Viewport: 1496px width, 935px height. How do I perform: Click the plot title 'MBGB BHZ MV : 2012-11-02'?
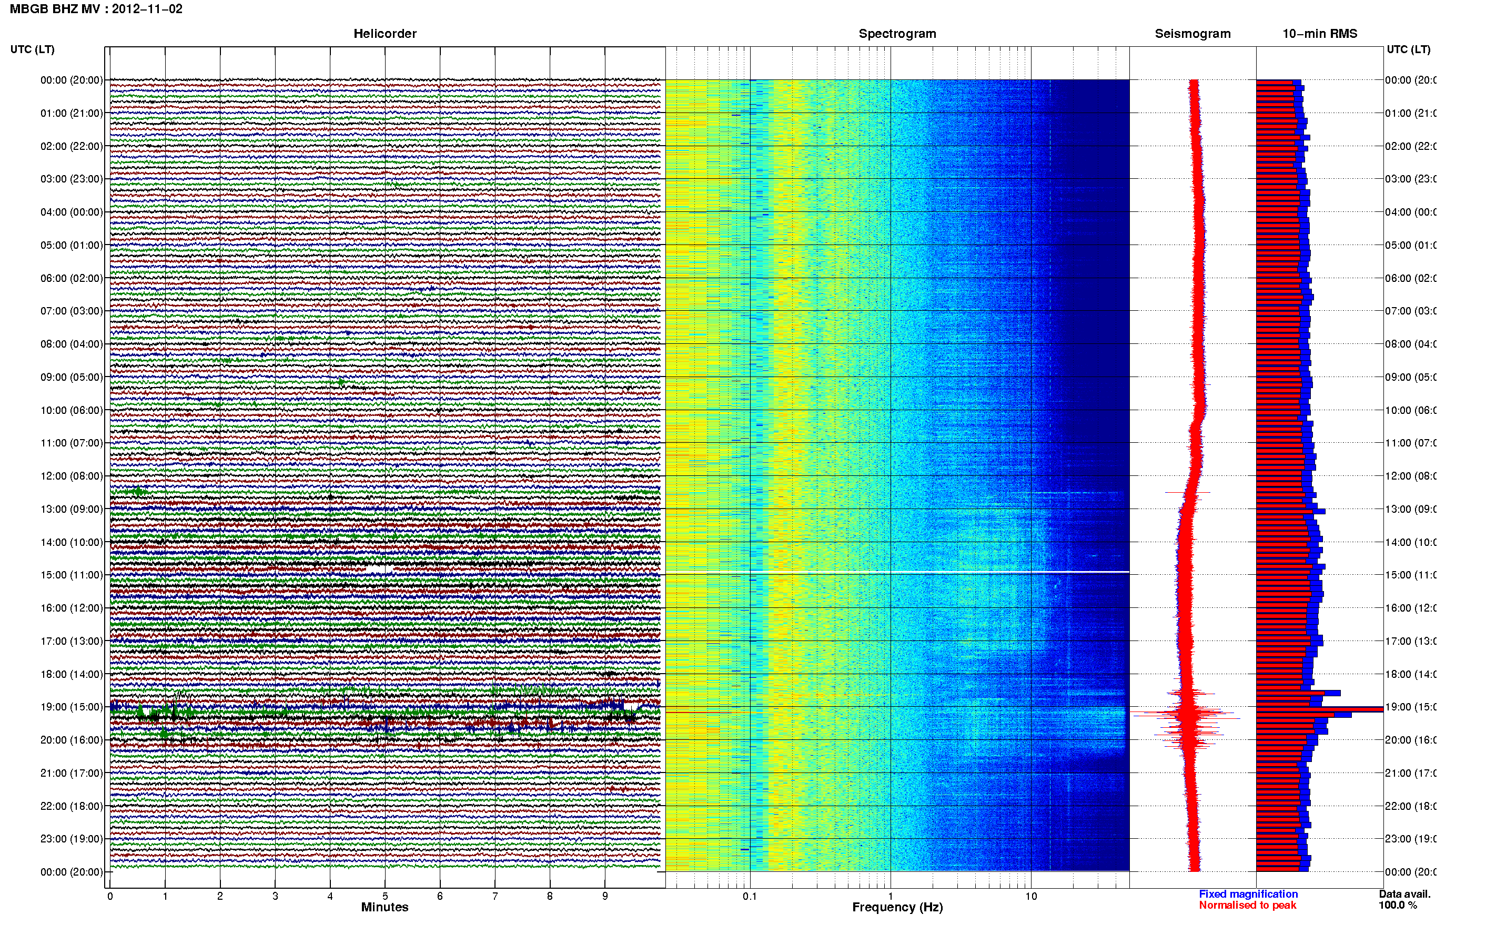(96, 8)
